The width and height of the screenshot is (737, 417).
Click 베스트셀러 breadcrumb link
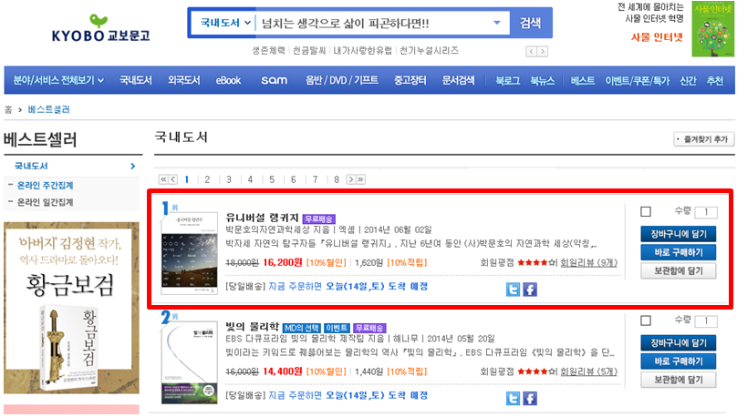pos(48,109)
